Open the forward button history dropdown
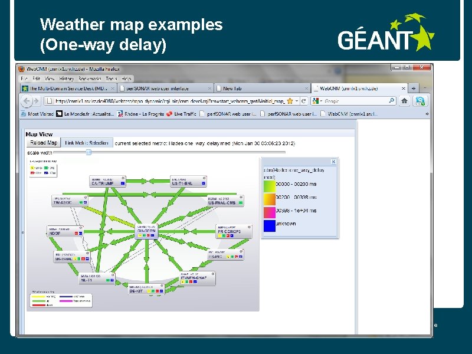This screenshot has width=472, height=354. pos(37,101)
